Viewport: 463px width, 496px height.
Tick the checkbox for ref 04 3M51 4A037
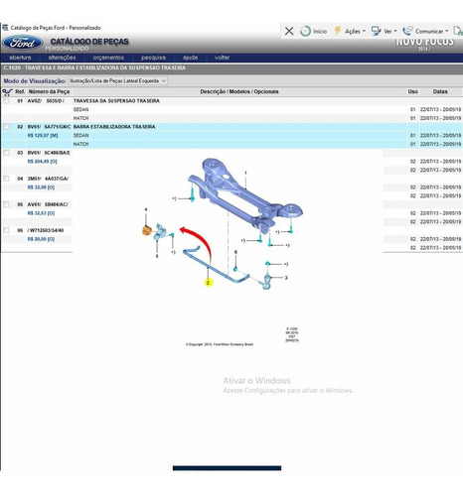coord(6,179)
